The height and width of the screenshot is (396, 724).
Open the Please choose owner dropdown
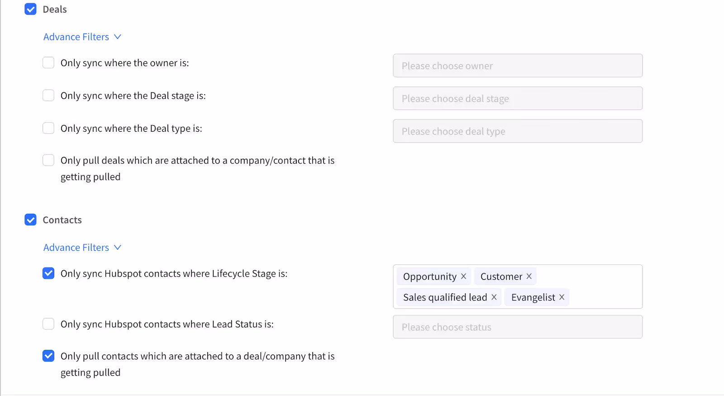(x=518, y=66)
